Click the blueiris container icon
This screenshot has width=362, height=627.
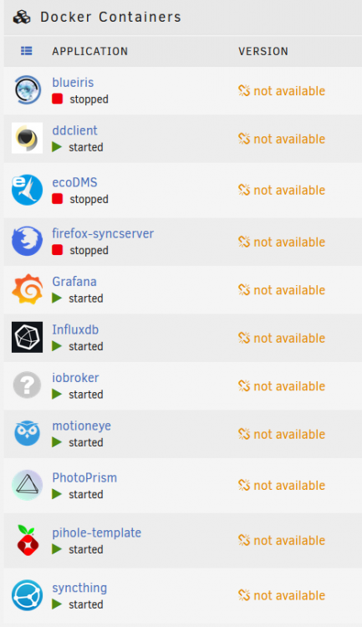[x=28, y=90]
